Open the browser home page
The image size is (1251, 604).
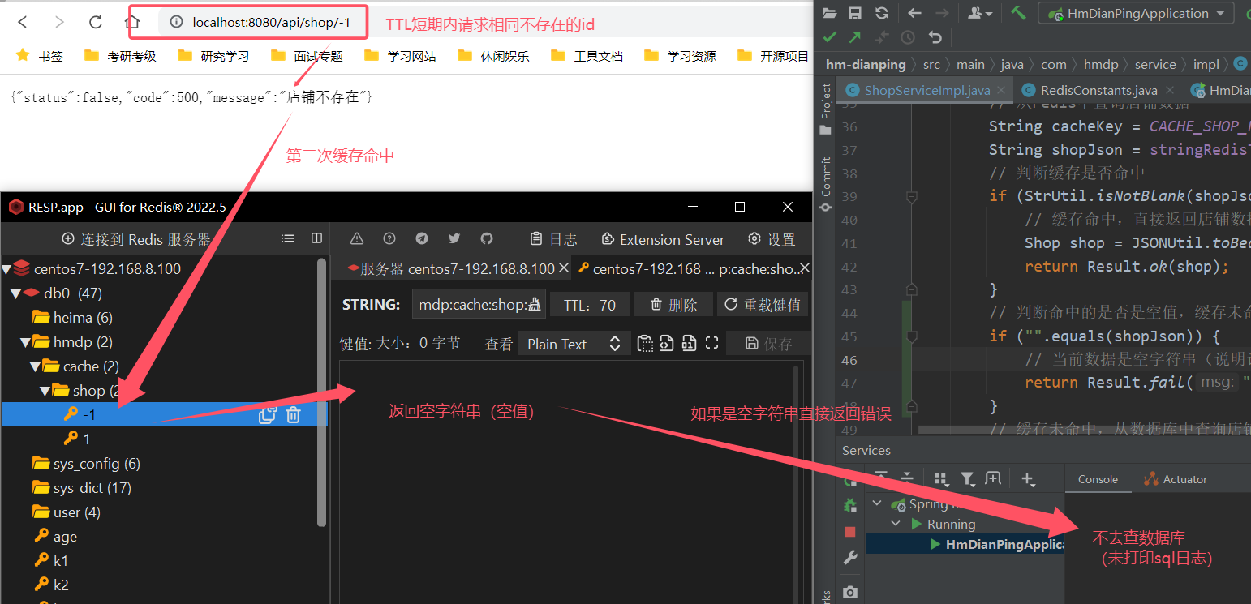[132, 22]
